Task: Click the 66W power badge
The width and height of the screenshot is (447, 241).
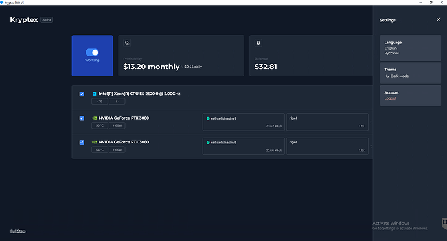Action: [x=117, y=149]
